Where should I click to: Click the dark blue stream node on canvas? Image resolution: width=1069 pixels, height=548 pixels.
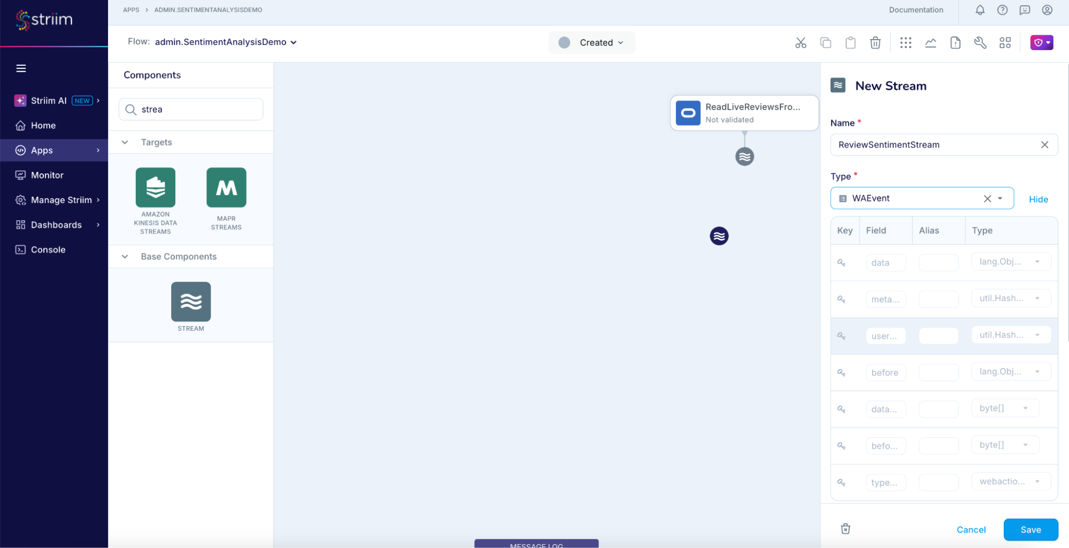click(719, 236)
